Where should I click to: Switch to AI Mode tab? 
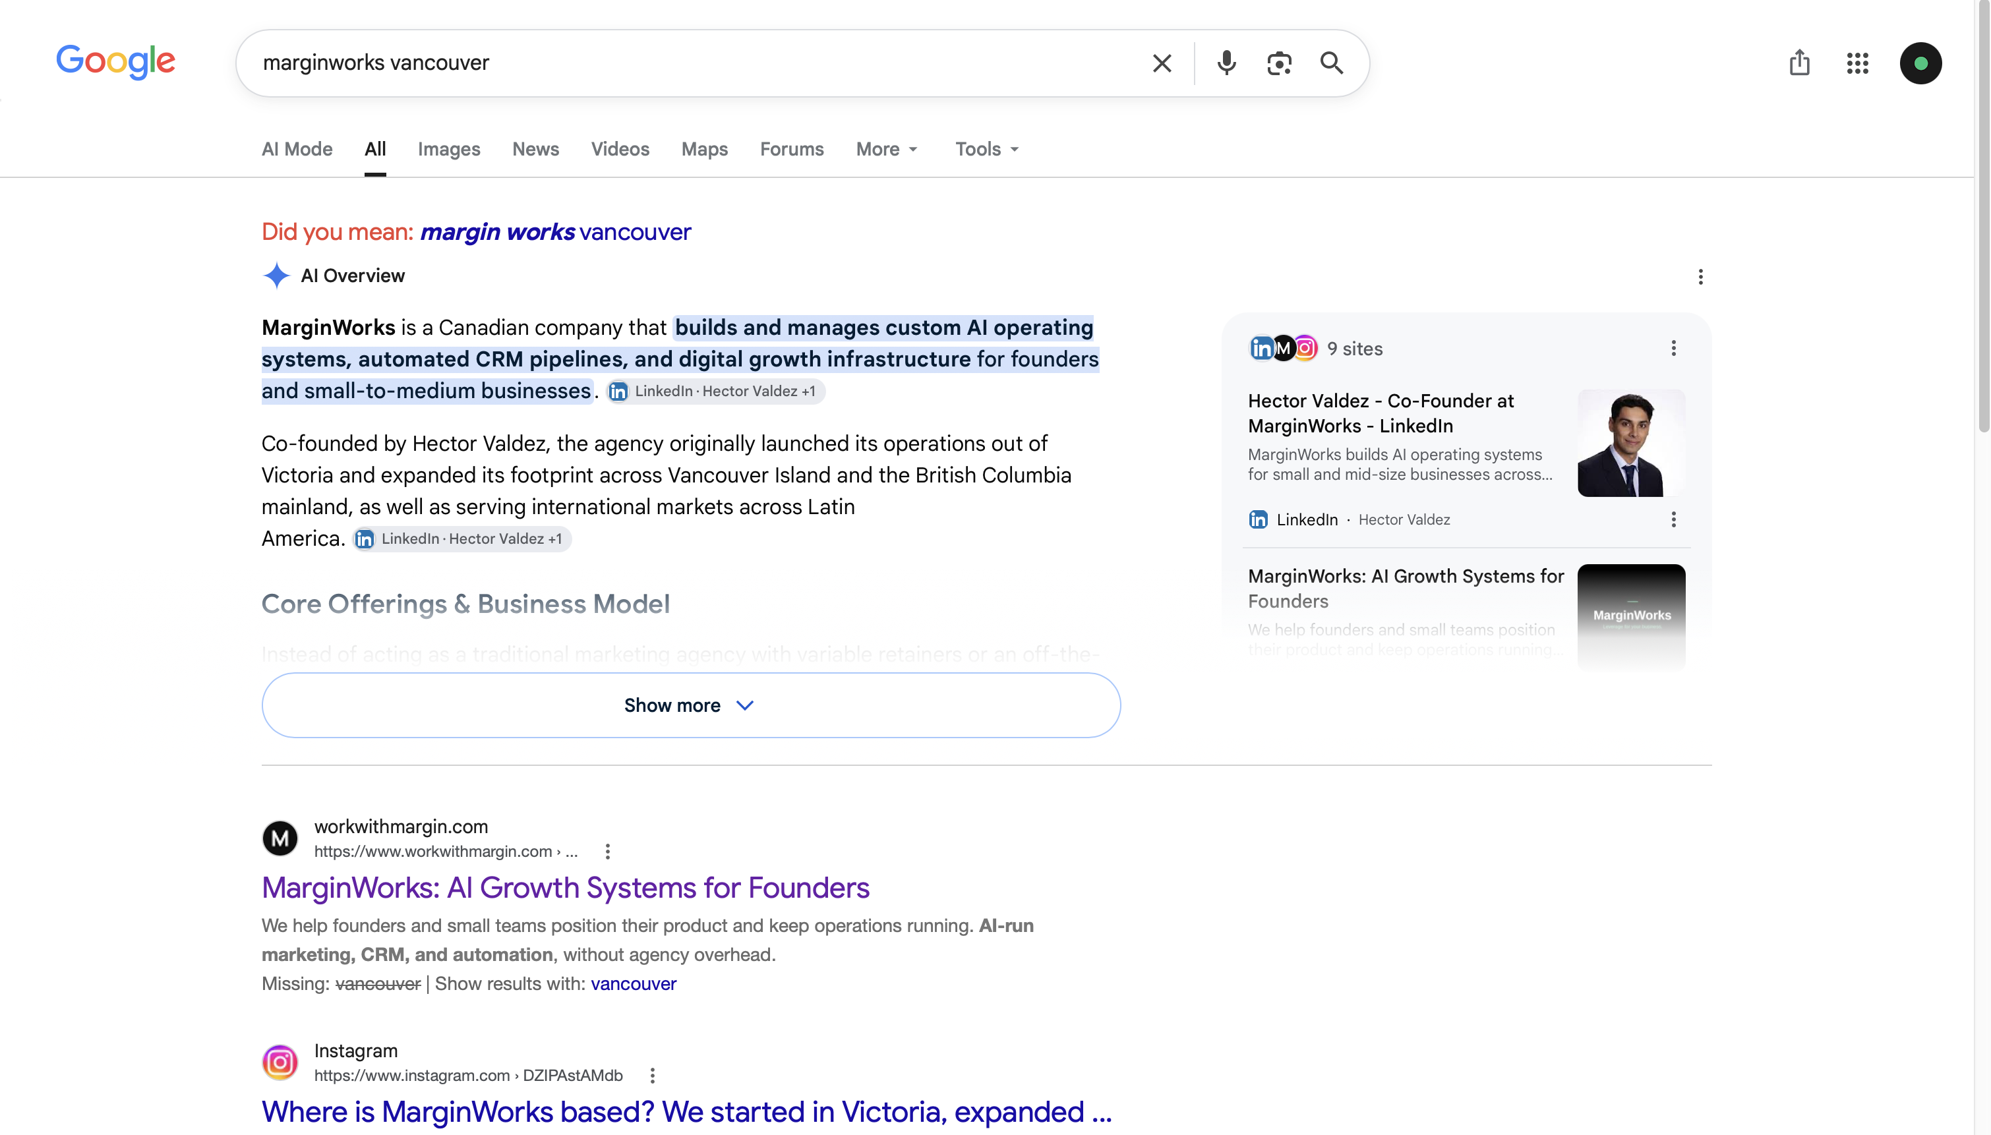tap(297, 149)
